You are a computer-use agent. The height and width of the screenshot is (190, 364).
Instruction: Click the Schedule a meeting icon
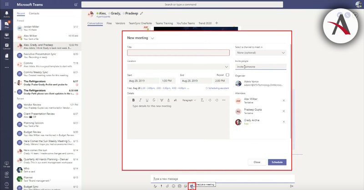pyautogui.click(x=192, y=186)
